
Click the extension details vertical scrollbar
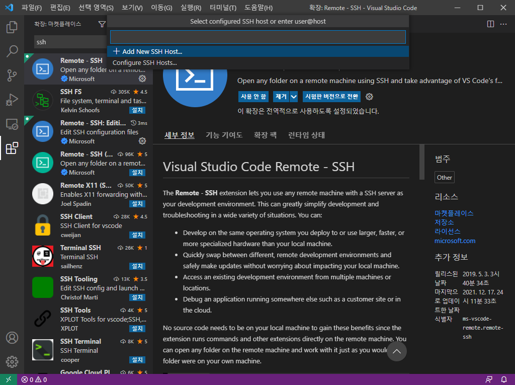point(422,162)
